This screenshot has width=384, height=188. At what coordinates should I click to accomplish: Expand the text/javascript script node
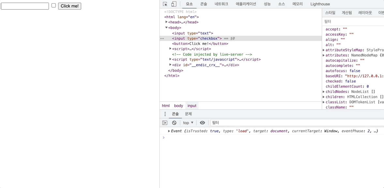tap(170, 60)
